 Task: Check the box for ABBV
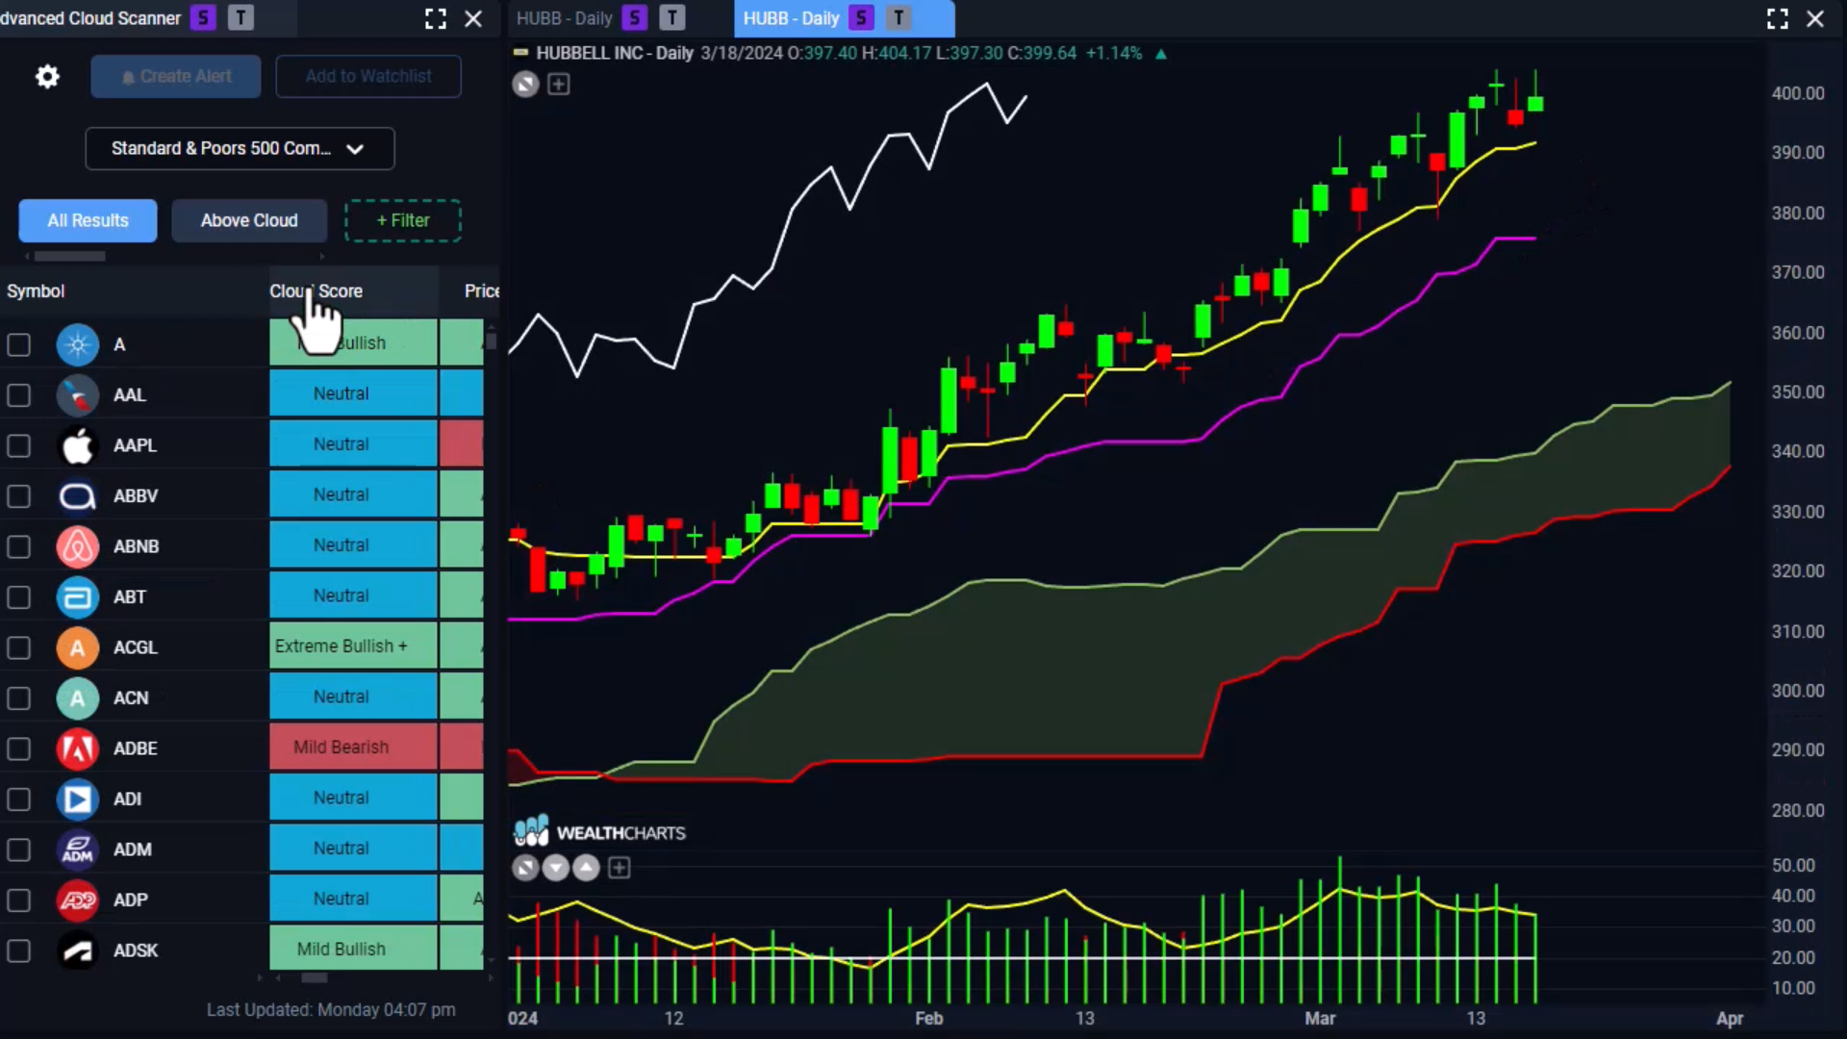click(x=19, y=496)
